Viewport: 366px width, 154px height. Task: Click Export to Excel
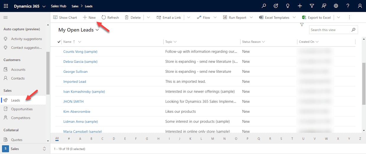pos(316,17)
